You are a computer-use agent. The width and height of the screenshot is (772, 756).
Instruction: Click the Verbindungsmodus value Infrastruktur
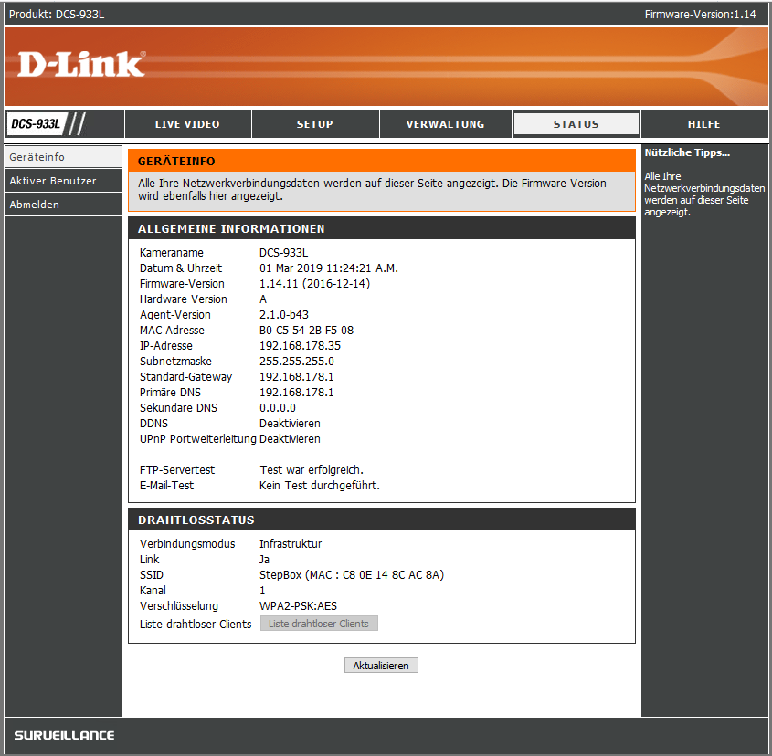291,544
